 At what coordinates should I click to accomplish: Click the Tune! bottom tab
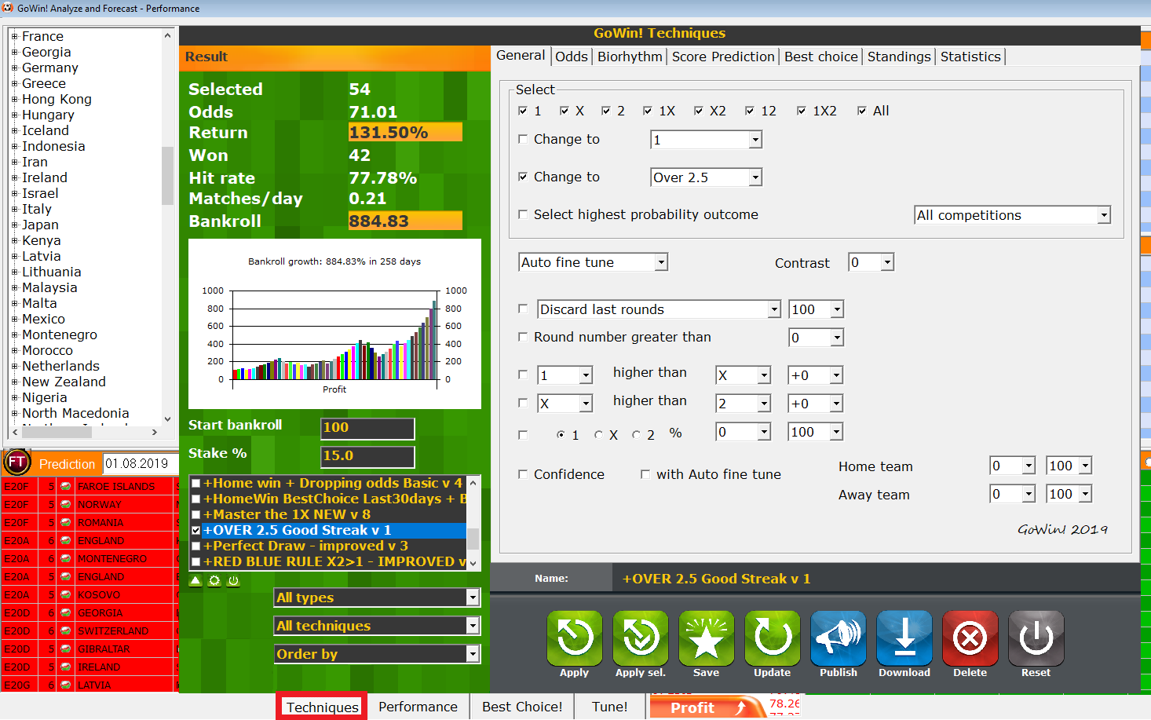click(x=610, y=707)
